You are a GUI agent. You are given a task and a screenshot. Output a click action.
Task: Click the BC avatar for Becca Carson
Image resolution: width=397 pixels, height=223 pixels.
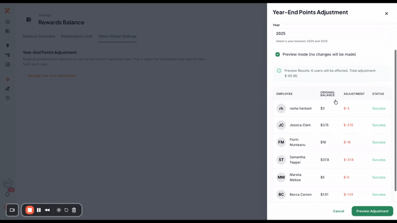(x=281, y=194)
